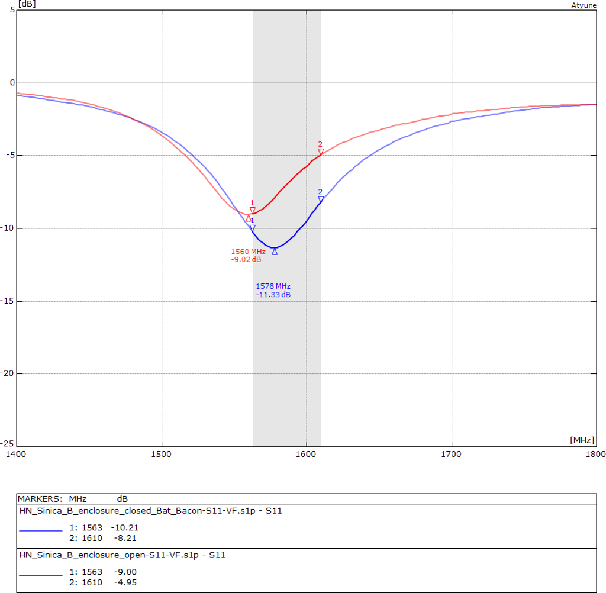This screenshot has width=606, height=593.
Task: Click the [dB] axis unit label
Action: click(27, 4)
